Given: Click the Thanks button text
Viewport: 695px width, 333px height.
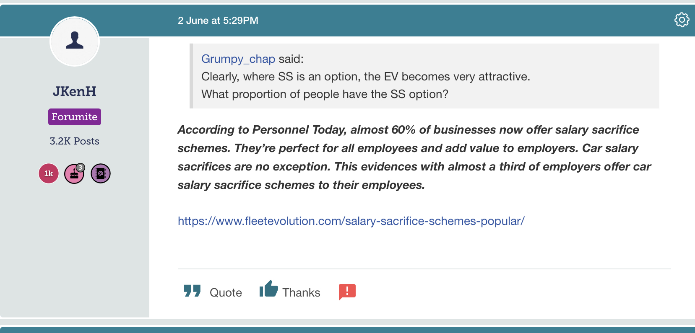Looking at the screenshot, I should pos(301,292).
